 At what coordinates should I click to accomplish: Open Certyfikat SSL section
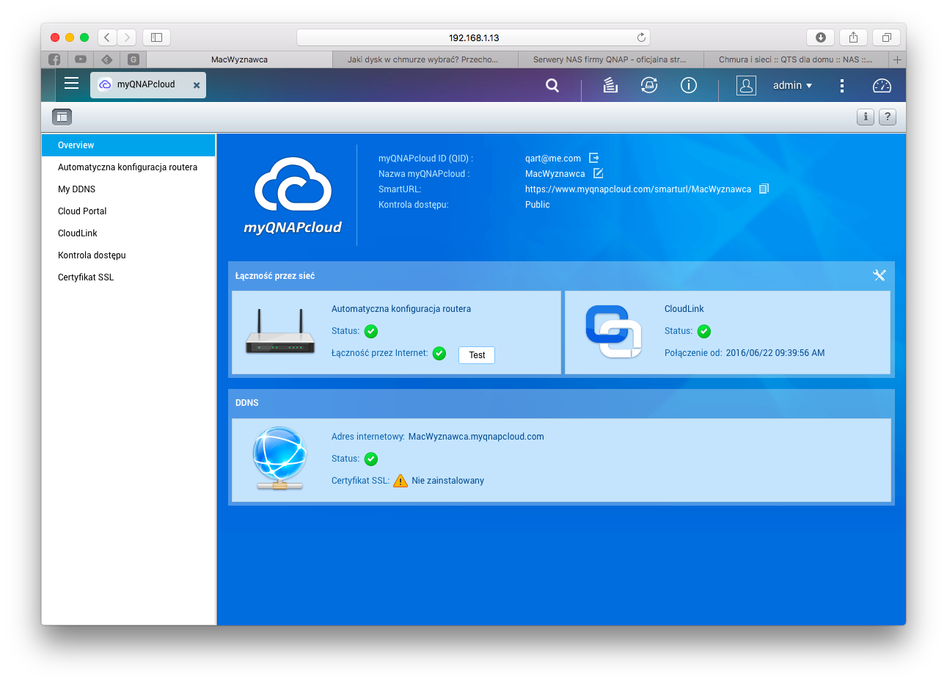click(x=86, y=277)
